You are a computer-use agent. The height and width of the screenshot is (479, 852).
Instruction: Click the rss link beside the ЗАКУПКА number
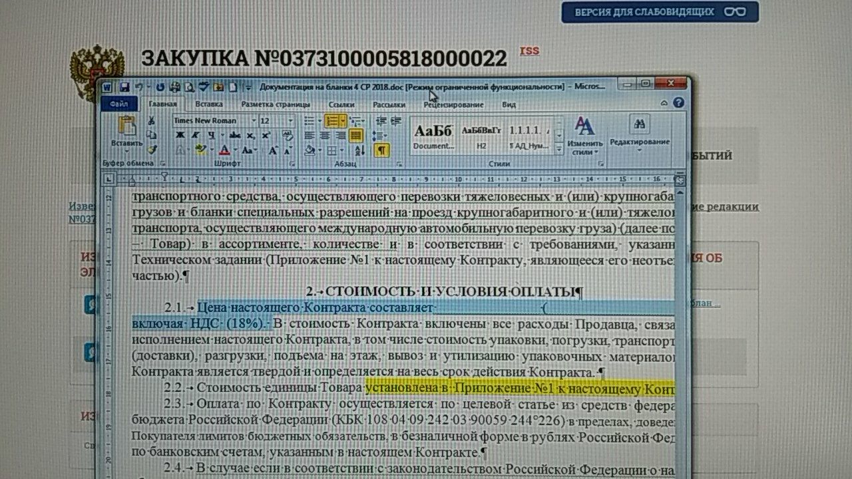pos(529,51)
